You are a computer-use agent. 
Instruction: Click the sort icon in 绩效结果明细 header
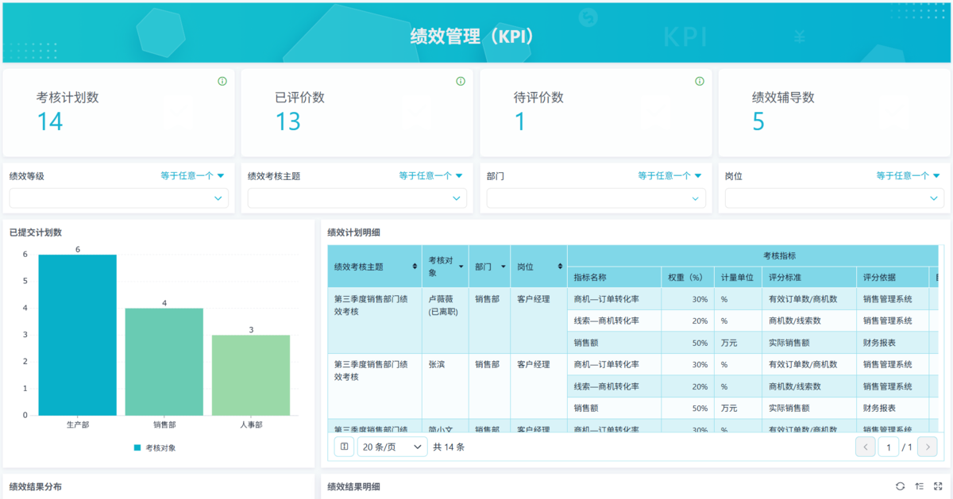919,486
